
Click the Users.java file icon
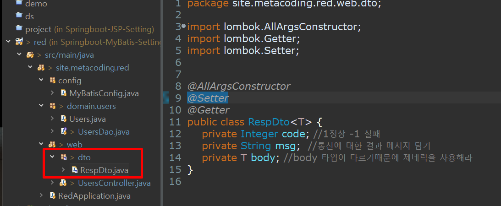pyautogui.click(x=63, y=119)
